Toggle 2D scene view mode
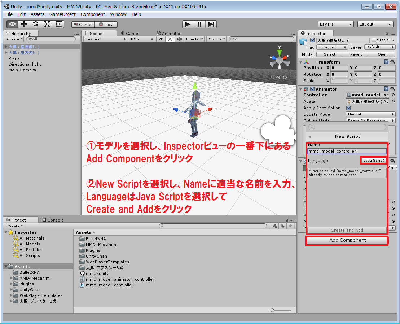The height and width of the screenshot is (324, 400). 161,39
